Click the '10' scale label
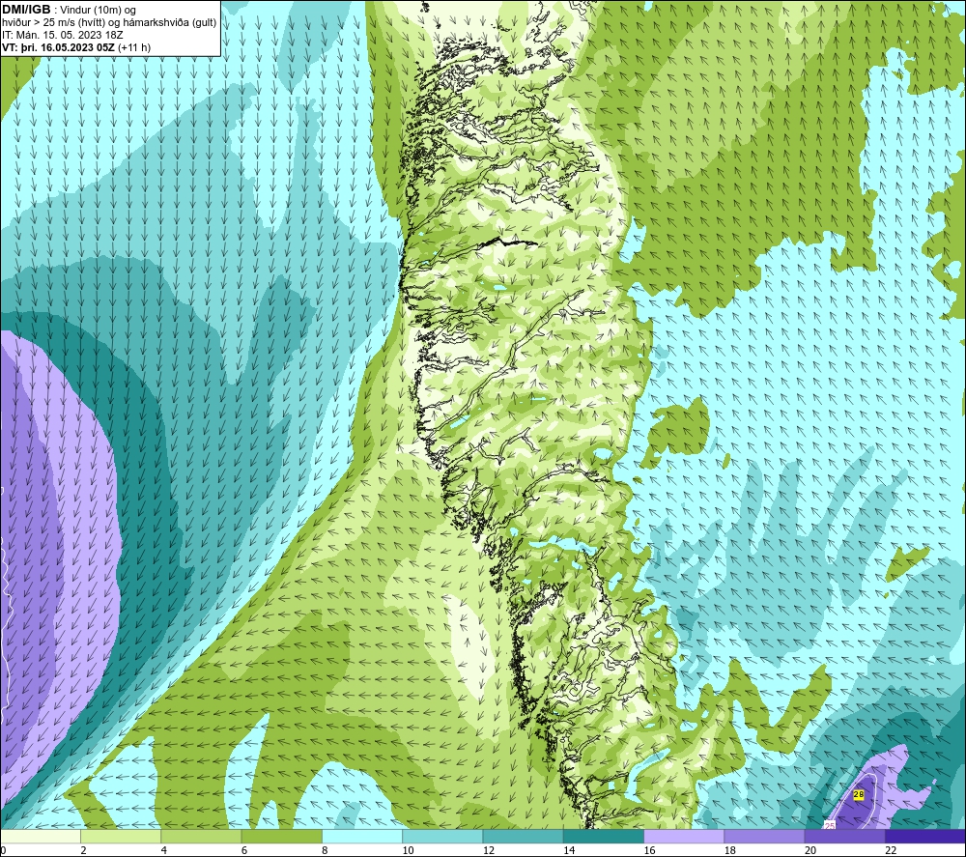This screenshot has width=966, height=857. click(x=408, y=850)
